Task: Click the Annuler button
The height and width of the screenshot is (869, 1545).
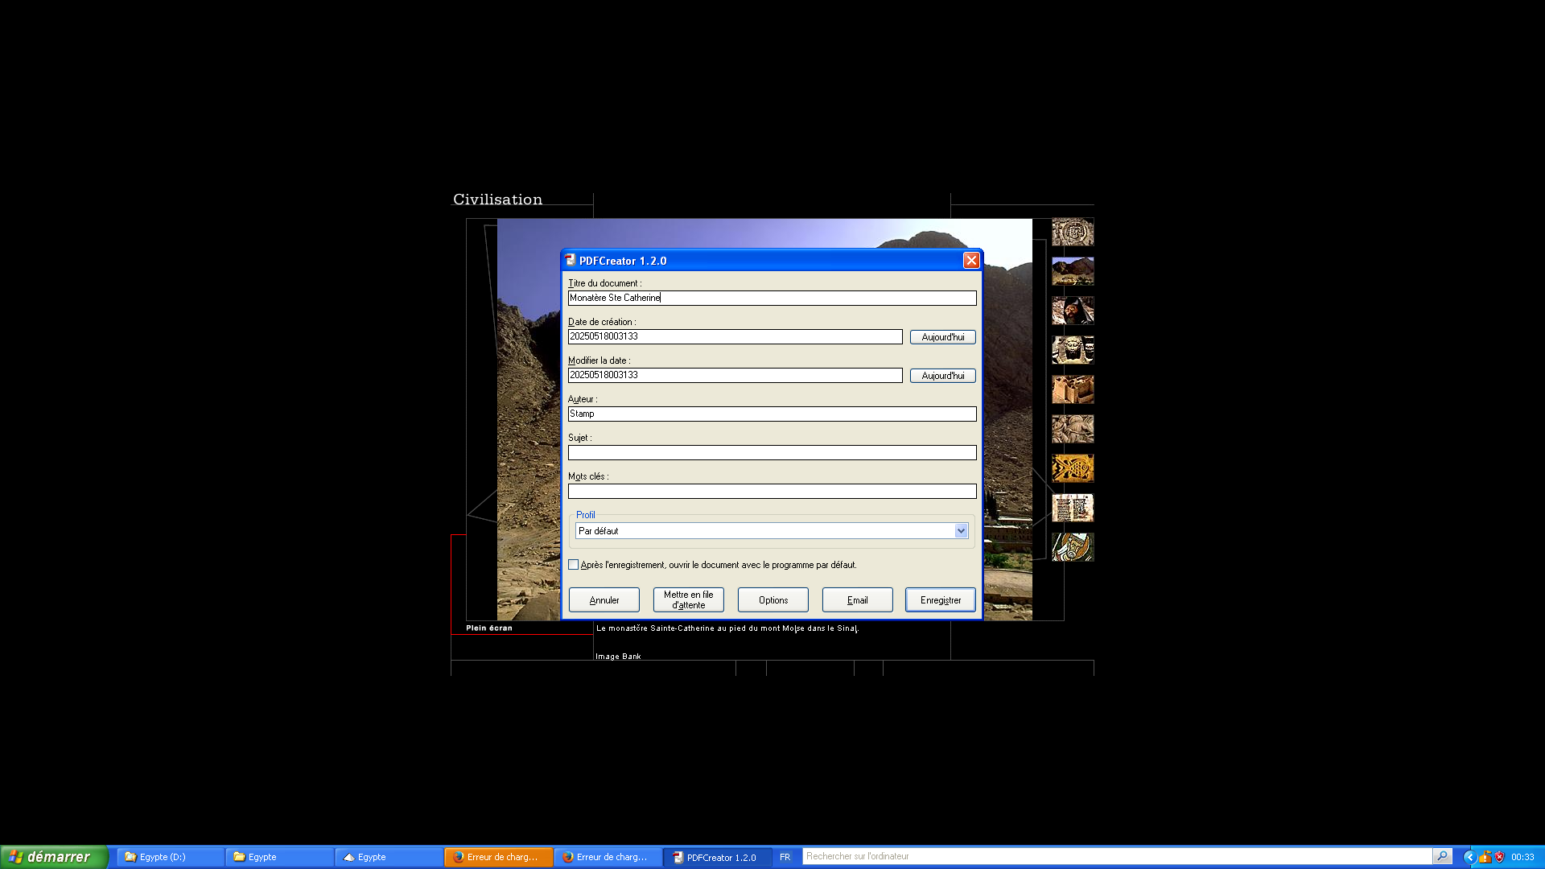Action: coord(604,600)
